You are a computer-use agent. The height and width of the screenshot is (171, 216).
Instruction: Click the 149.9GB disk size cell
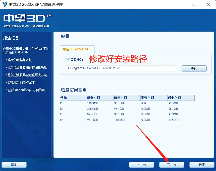[x=93, y=103]
